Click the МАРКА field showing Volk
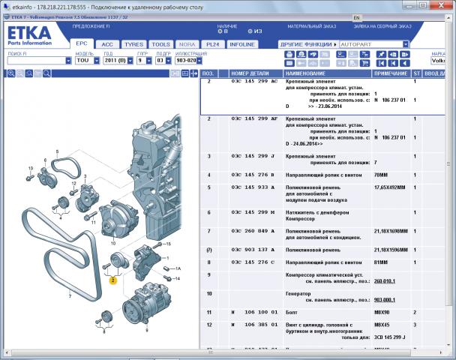Screen dimensions: 456x360 438,61
